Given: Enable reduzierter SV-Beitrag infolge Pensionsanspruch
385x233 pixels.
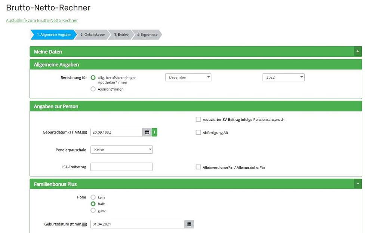Looking at the screenshot, I should 198,120.
